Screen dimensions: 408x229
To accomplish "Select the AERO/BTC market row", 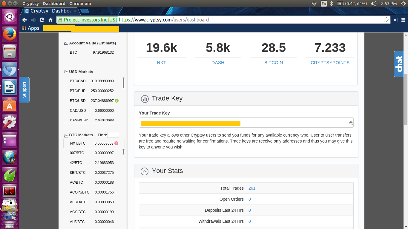I will point(92,202).
